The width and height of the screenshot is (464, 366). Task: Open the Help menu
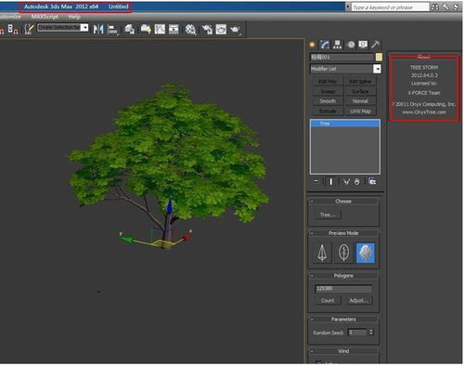click(x=74, y=17)
